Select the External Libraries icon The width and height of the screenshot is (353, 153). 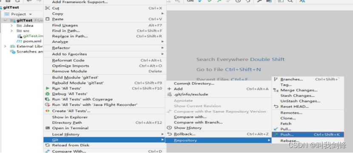click(x=12, y=47)
